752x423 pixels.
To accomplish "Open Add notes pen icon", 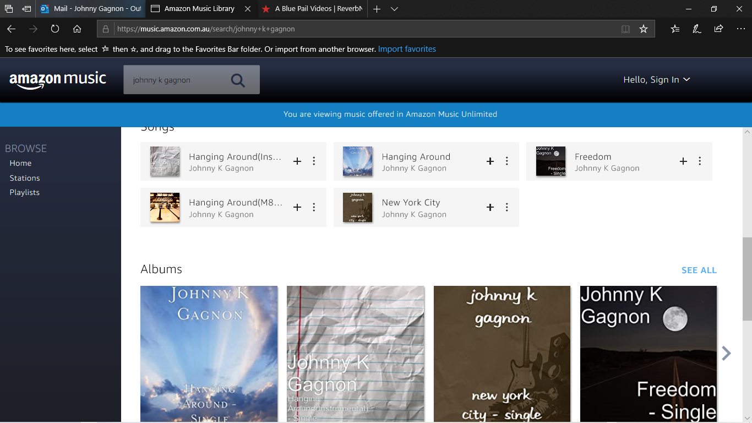I will (697, 29).
